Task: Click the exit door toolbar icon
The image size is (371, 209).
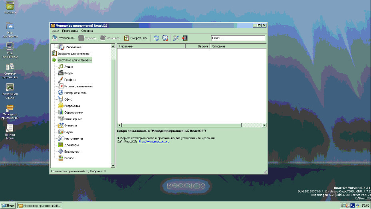Action: click(185, 38)
